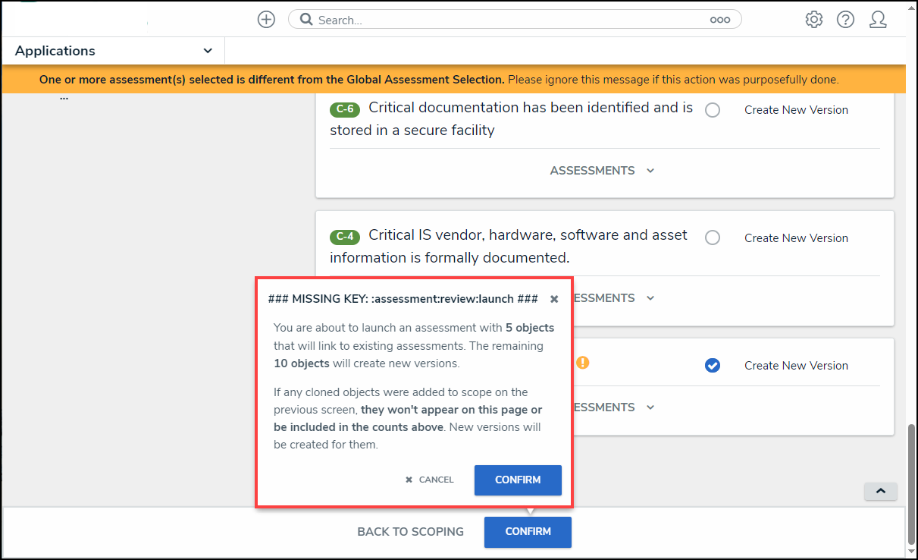Open the Applications dropdown

pos(113,51)
